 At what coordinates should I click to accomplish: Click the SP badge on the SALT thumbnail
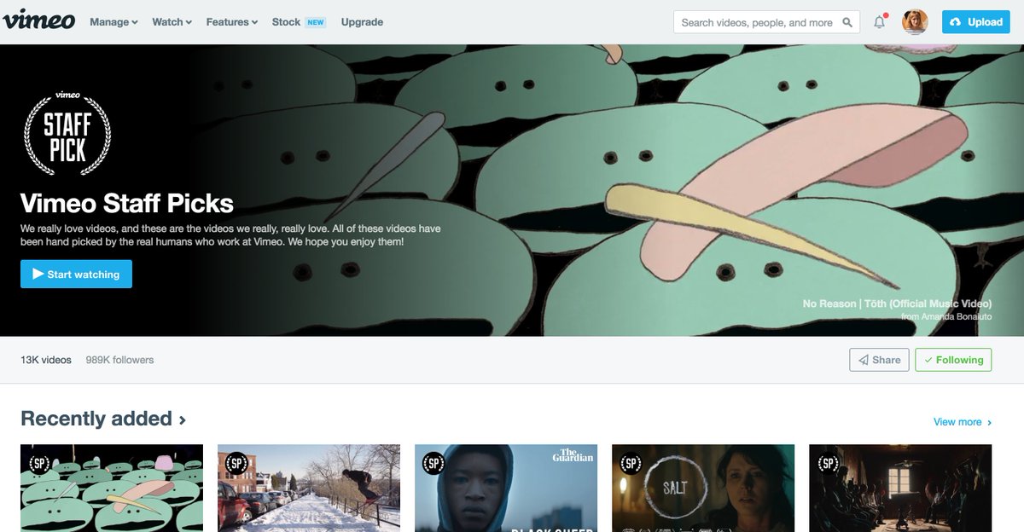[x=630, y=463]
